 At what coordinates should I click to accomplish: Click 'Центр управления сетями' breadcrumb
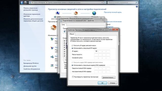pos(64,3)
